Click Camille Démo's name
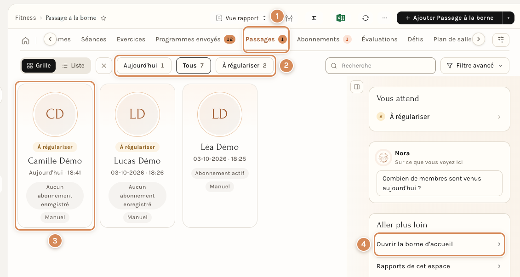The height and width of the screenshot is (277, 520). coord(55,161)
